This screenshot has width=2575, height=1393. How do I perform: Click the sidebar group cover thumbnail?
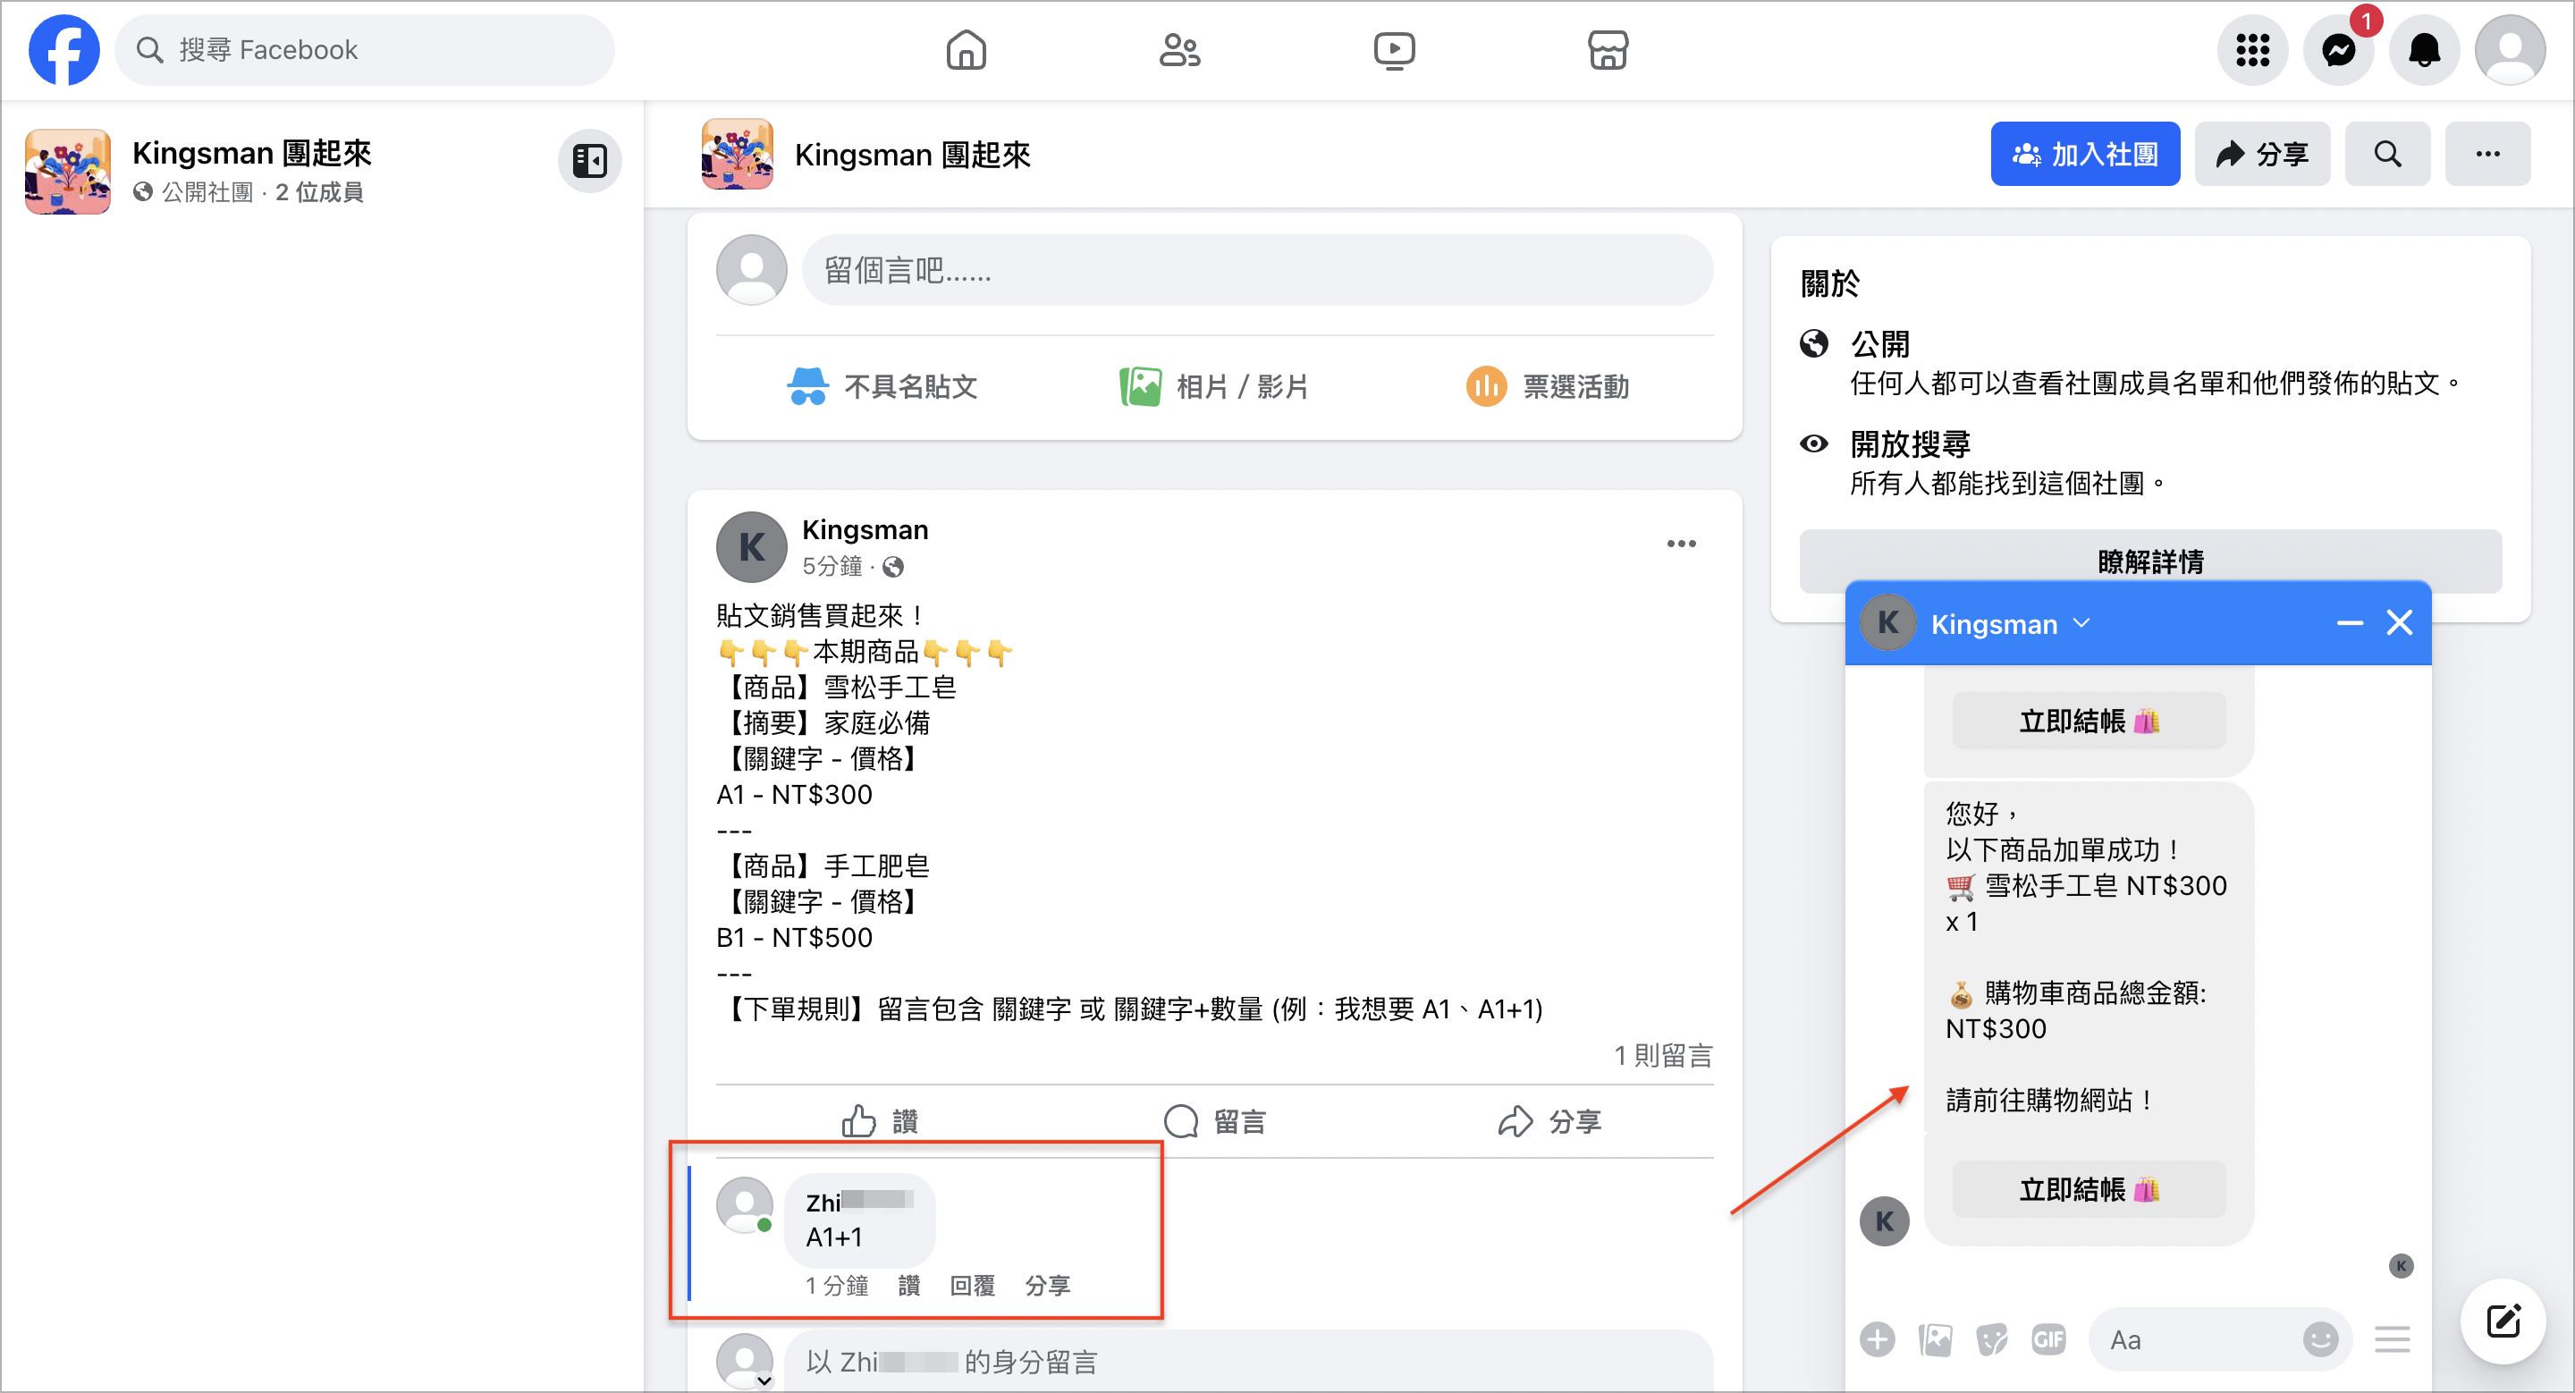pos(67,171)
